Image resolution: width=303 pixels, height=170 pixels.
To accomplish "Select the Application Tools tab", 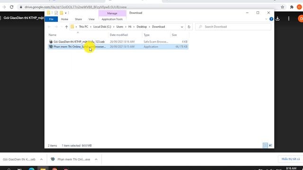I will point(112,19).
